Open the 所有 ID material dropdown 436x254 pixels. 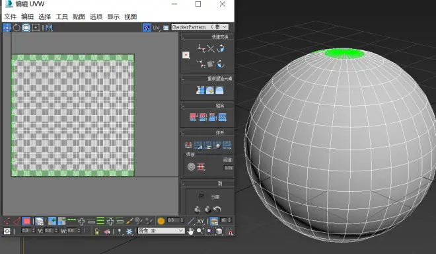161,231
